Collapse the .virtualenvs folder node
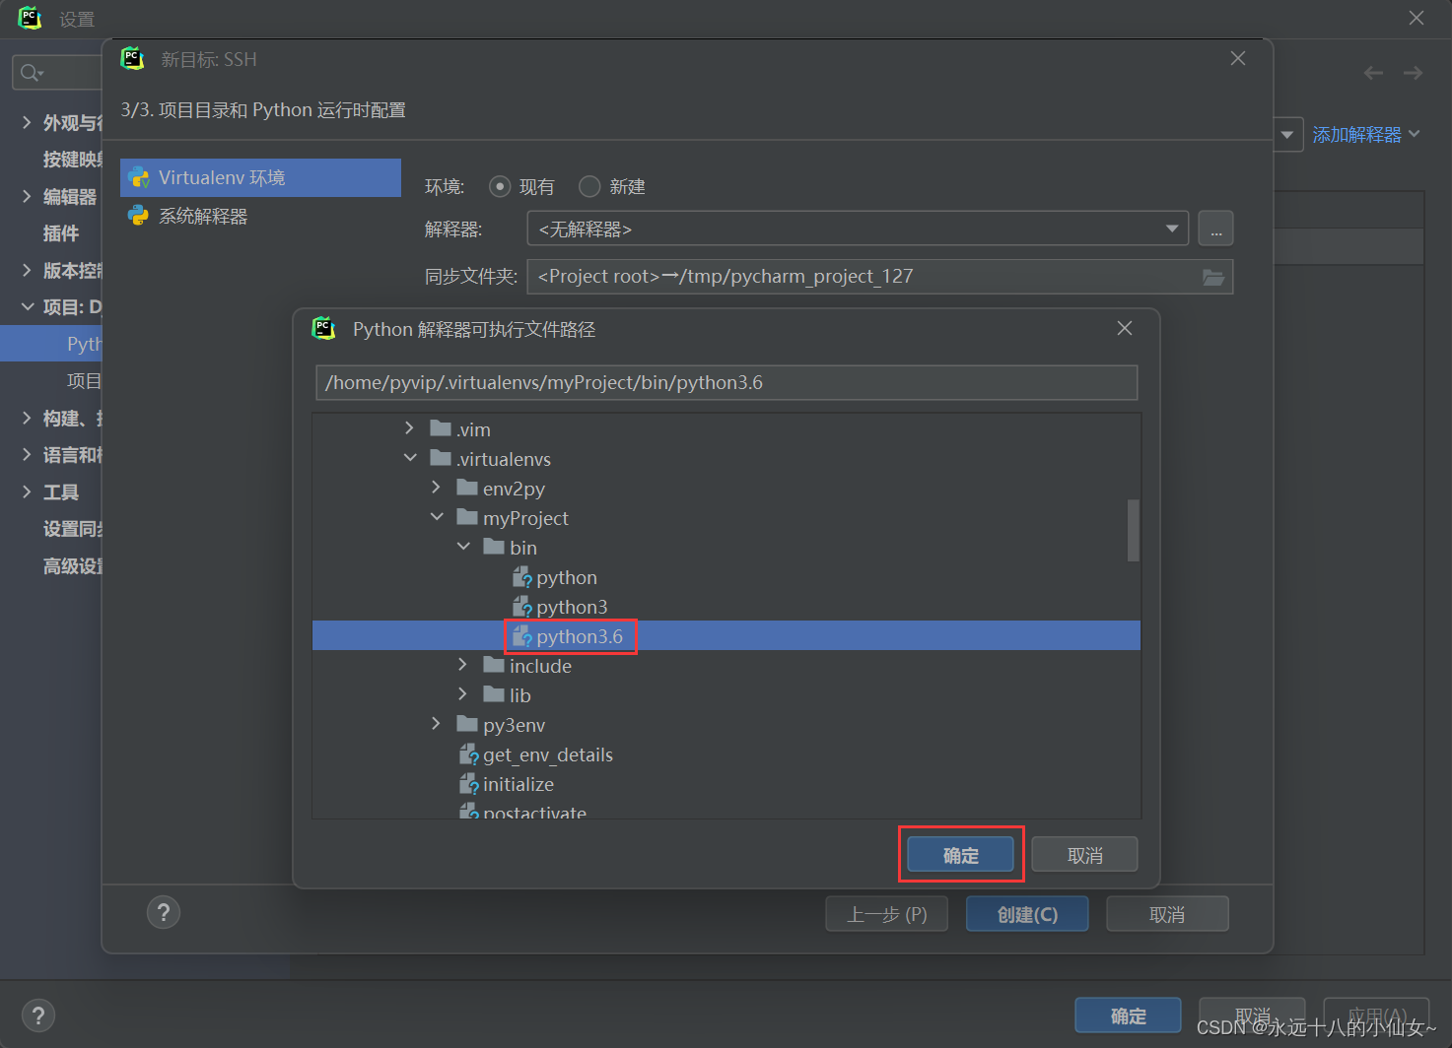Screen dimensions: 1452x1048 (410, 458)
